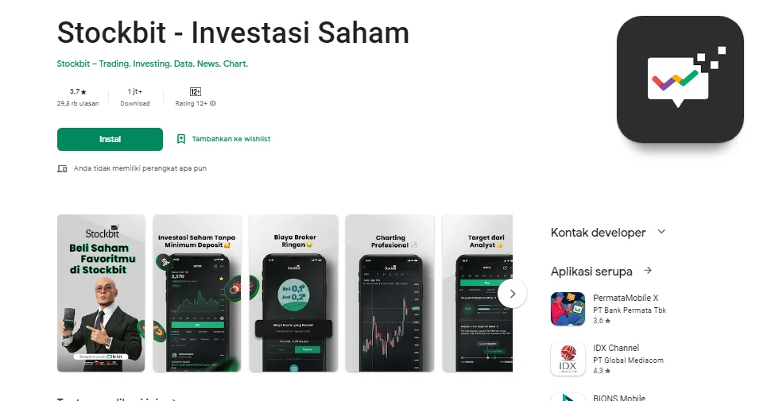The height and width of the screenshot is (401, 775).
Task: Show next screenshots with the carousel arrow
Action: pyautogui.click(x=512, y=293)
